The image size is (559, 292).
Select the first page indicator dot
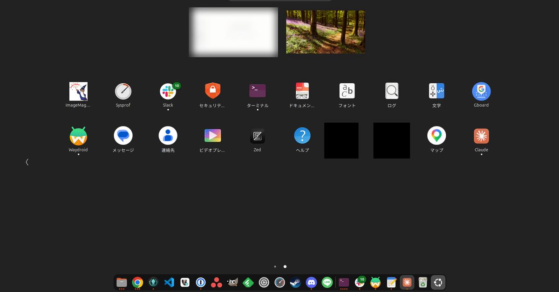[275, 266]
